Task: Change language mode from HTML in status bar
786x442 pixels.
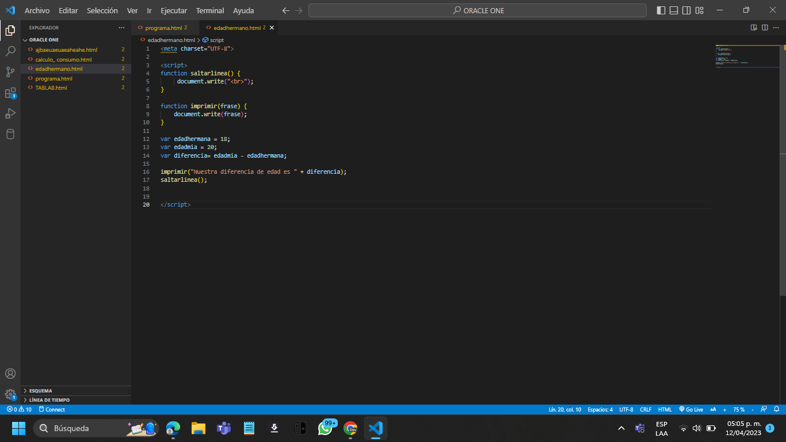Action: pos(665,410)
